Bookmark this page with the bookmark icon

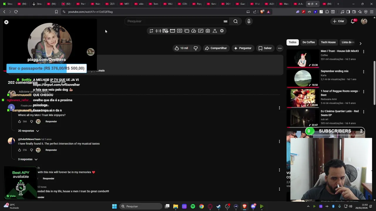[56, 12]
